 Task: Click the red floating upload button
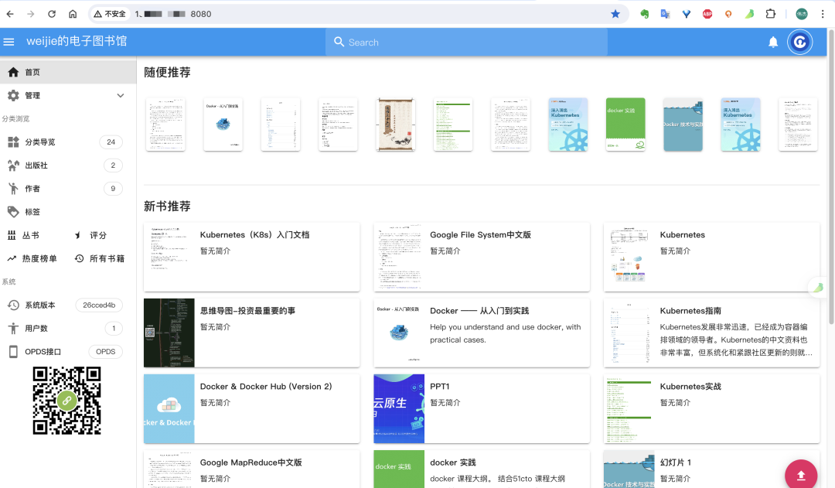point(801,474)
